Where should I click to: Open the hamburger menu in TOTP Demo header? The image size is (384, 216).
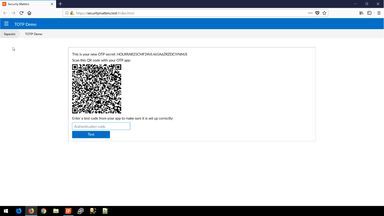(6, 24)
